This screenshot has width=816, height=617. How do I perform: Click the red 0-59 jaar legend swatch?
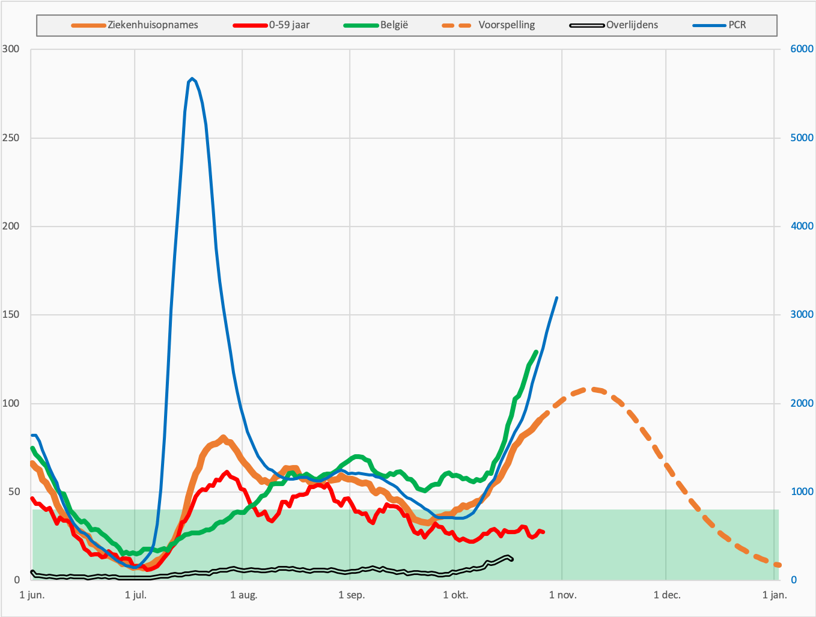coord(250,25)
